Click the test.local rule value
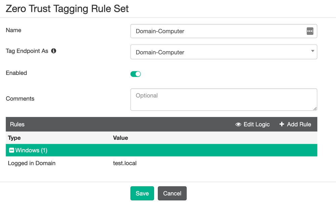 (x=125, y=163)
